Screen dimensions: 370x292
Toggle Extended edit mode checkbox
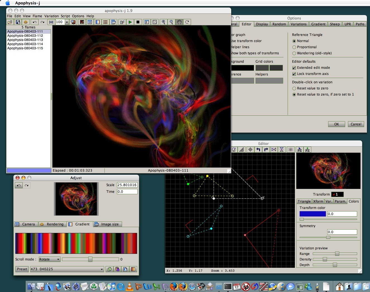point(294,68)
